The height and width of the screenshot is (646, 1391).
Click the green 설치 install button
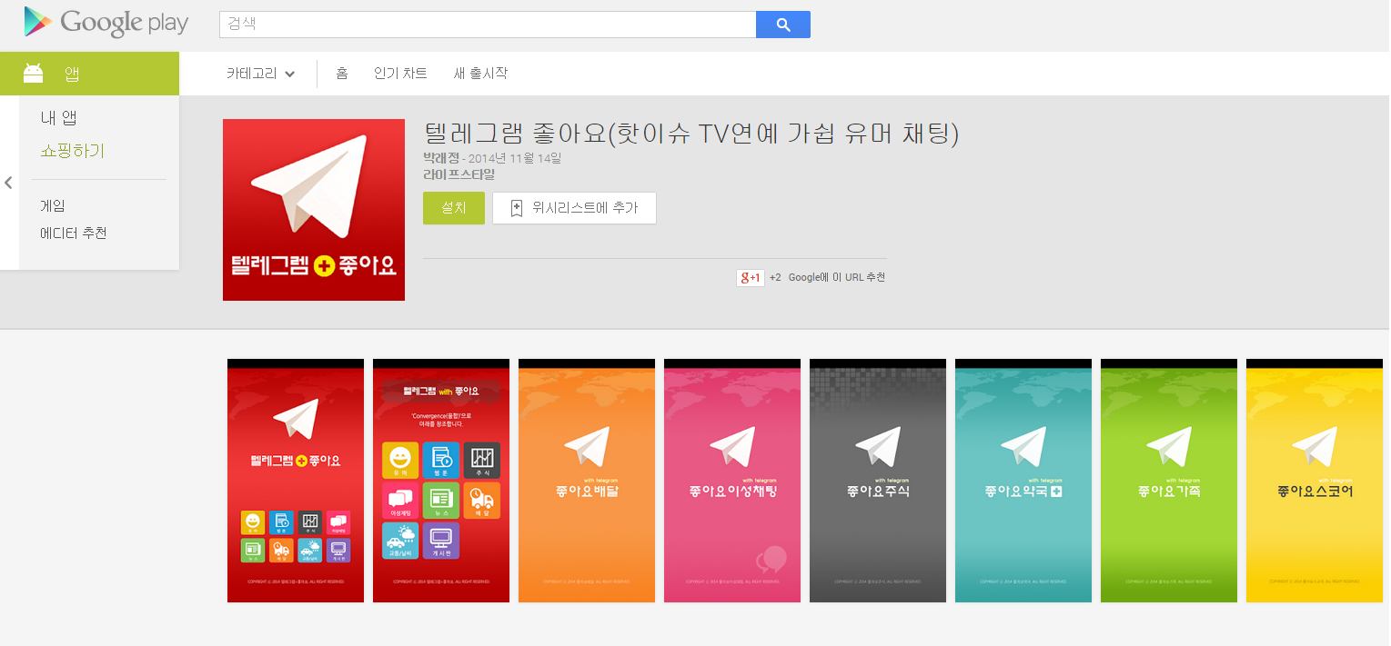[454, 208]
